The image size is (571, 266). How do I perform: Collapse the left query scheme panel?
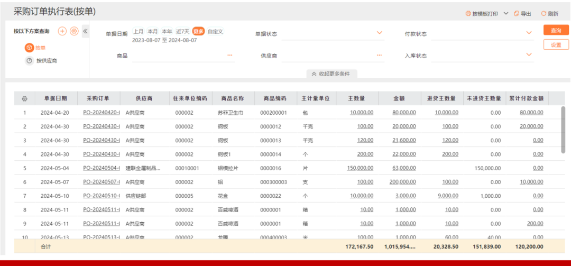tap(86, 31)
